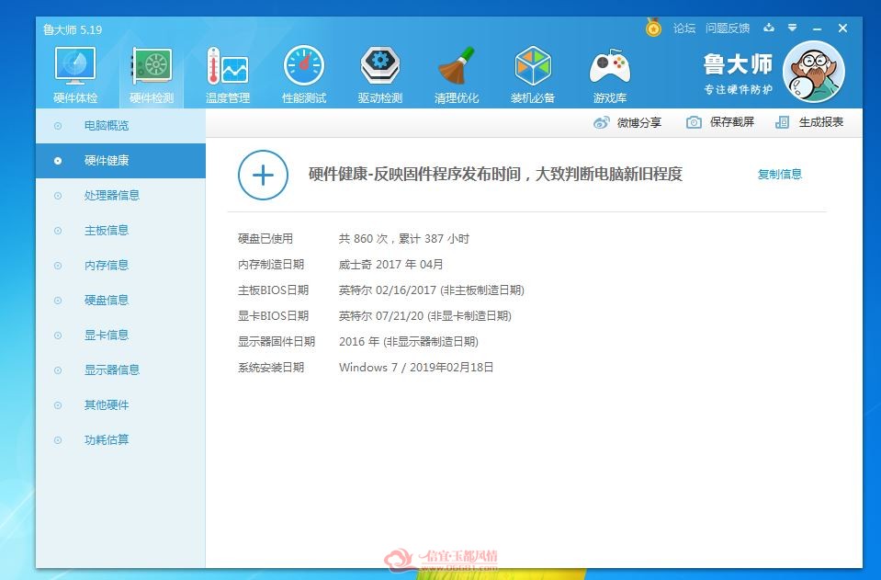The image size is (881, 580).
Task: Select 硬件健康 in the sidebar
Action: coord(120,161)
